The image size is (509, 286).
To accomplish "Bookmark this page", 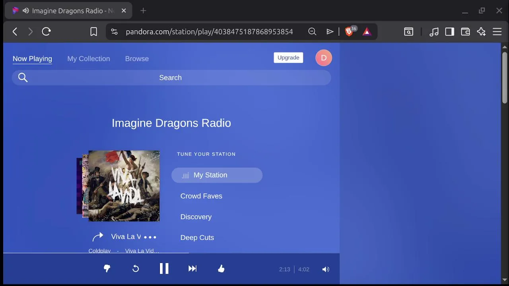I will click(x=93, y=32).
